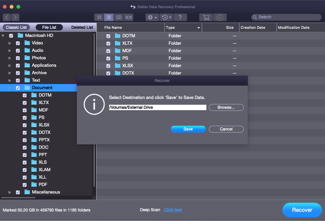Sort by Size column header
325x221 pixels.
pos(221,27)
